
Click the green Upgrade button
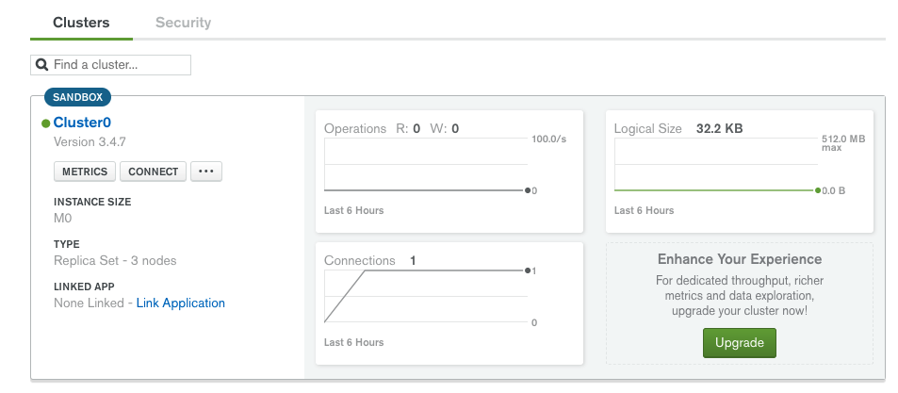click(x=740, y=343)
